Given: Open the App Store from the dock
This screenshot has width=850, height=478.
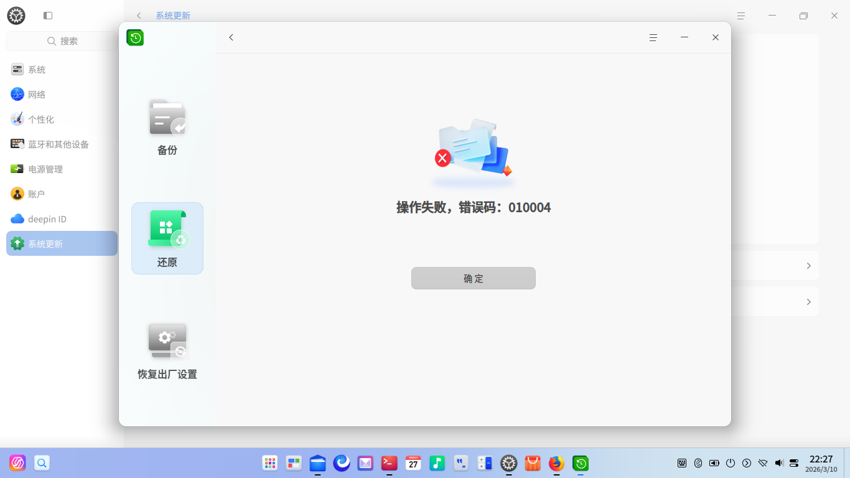Looking at the screenshot, I should 532,463.
